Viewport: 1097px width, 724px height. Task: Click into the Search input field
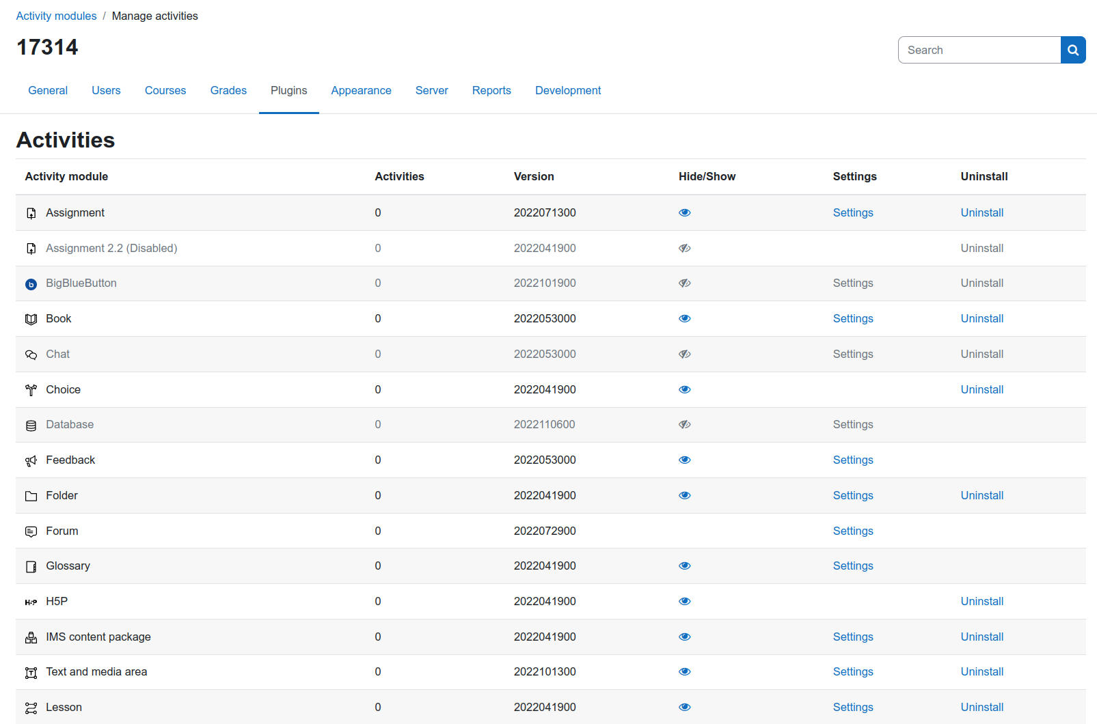point(979,50)
